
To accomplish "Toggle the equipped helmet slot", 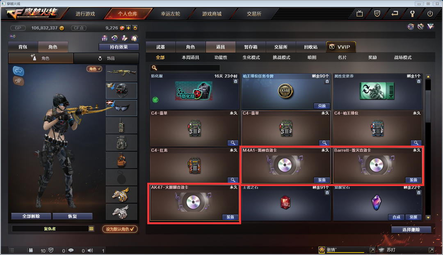I will pyautogui.click(x=121, y=90).
